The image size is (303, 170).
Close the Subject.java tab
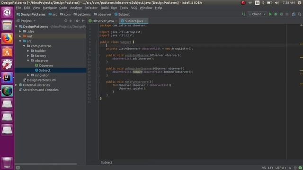146,21
